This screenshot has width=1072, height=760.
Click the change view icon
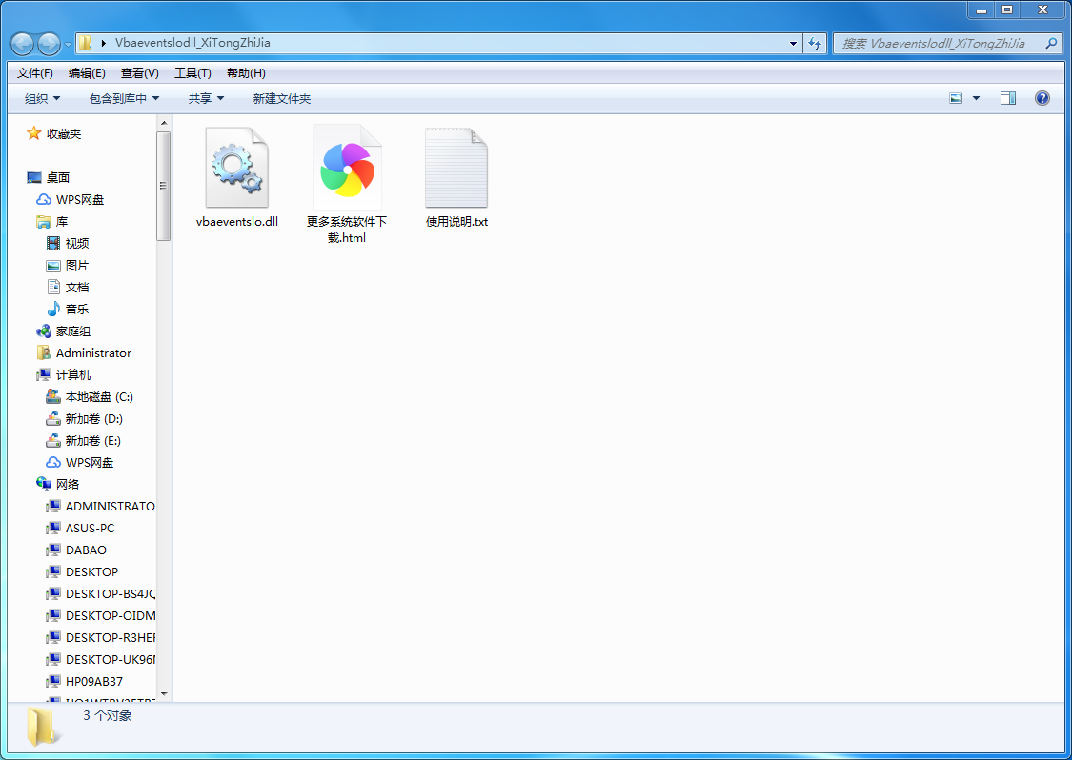pos(956,98)
